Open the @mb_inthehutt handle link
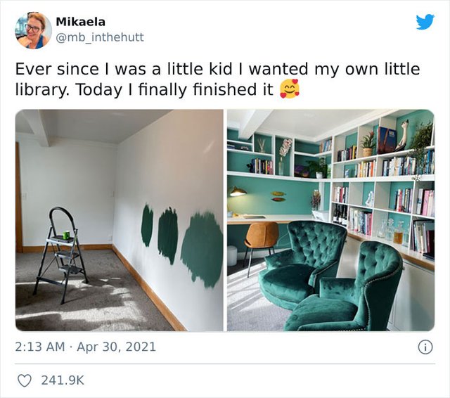Viewport: 450px width, 398px height. pos(100,37)
